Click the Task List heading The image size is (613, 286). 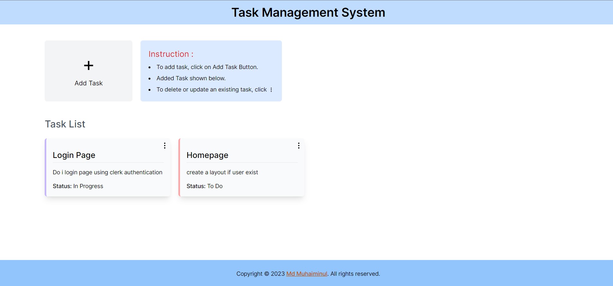(65, 124)
